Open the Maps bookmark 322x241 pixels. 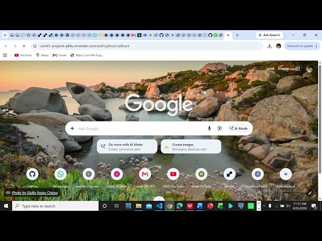[x=42, y=55]
